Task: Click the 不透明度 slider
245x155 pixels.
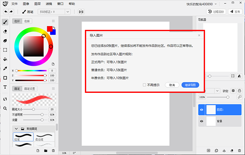Action: pyautogui.click(x=35, y=115)
